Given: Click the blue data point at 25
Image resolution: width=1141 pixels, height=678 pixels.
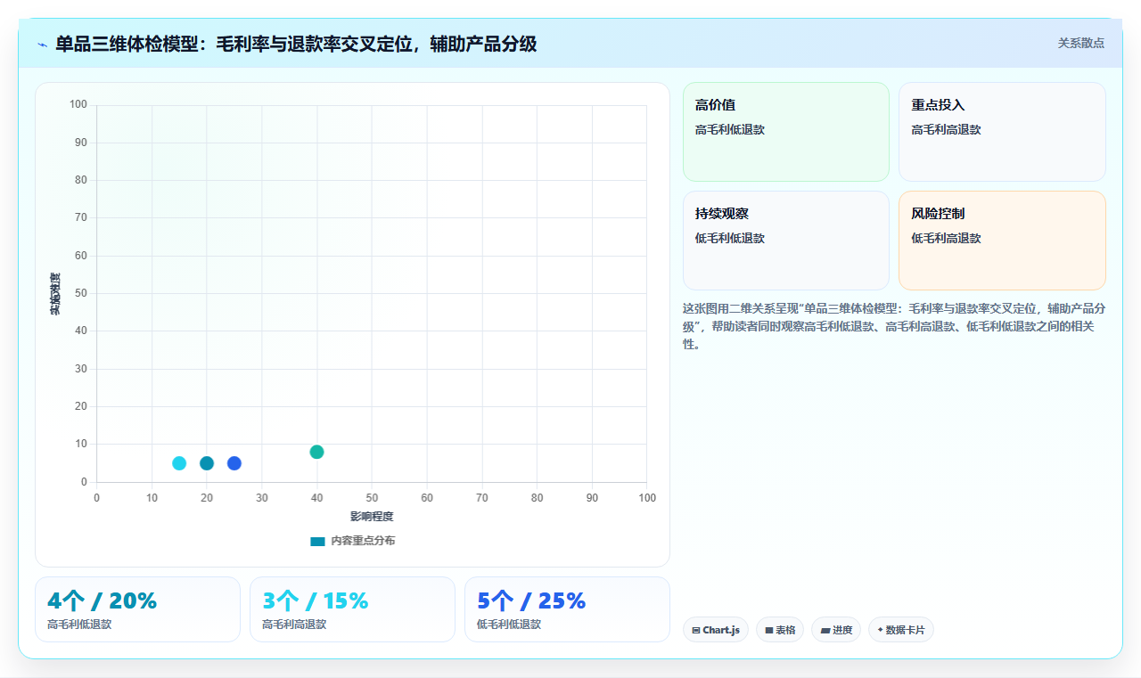Looking at the screenshot, I should (234, 463).
